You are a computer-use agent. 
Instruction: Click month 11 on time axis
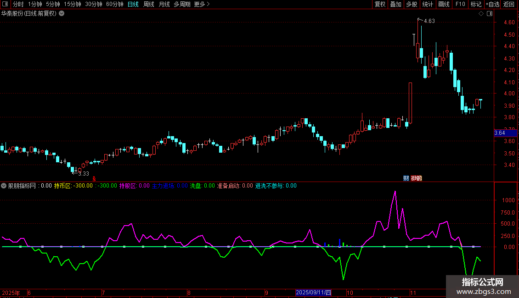(x=413, y=292)
